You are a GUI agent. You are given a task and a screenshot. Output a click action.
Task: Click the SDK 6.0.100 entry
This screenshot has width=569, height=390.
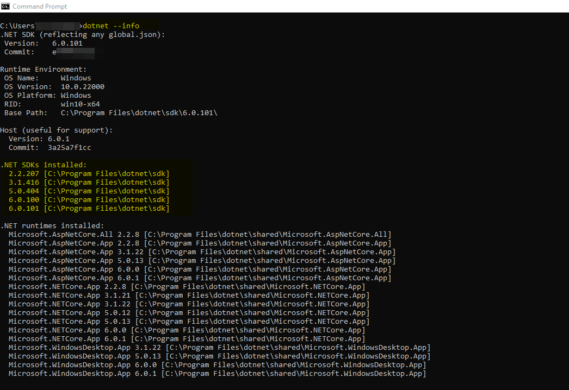pos(89,200)
